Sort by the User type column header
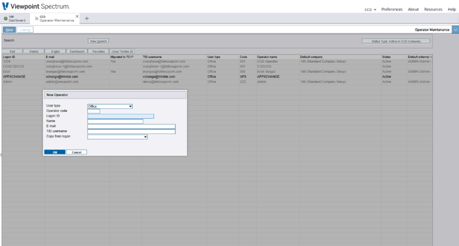Viewport: 459px width, 246px height. click(x=214, y=57)
